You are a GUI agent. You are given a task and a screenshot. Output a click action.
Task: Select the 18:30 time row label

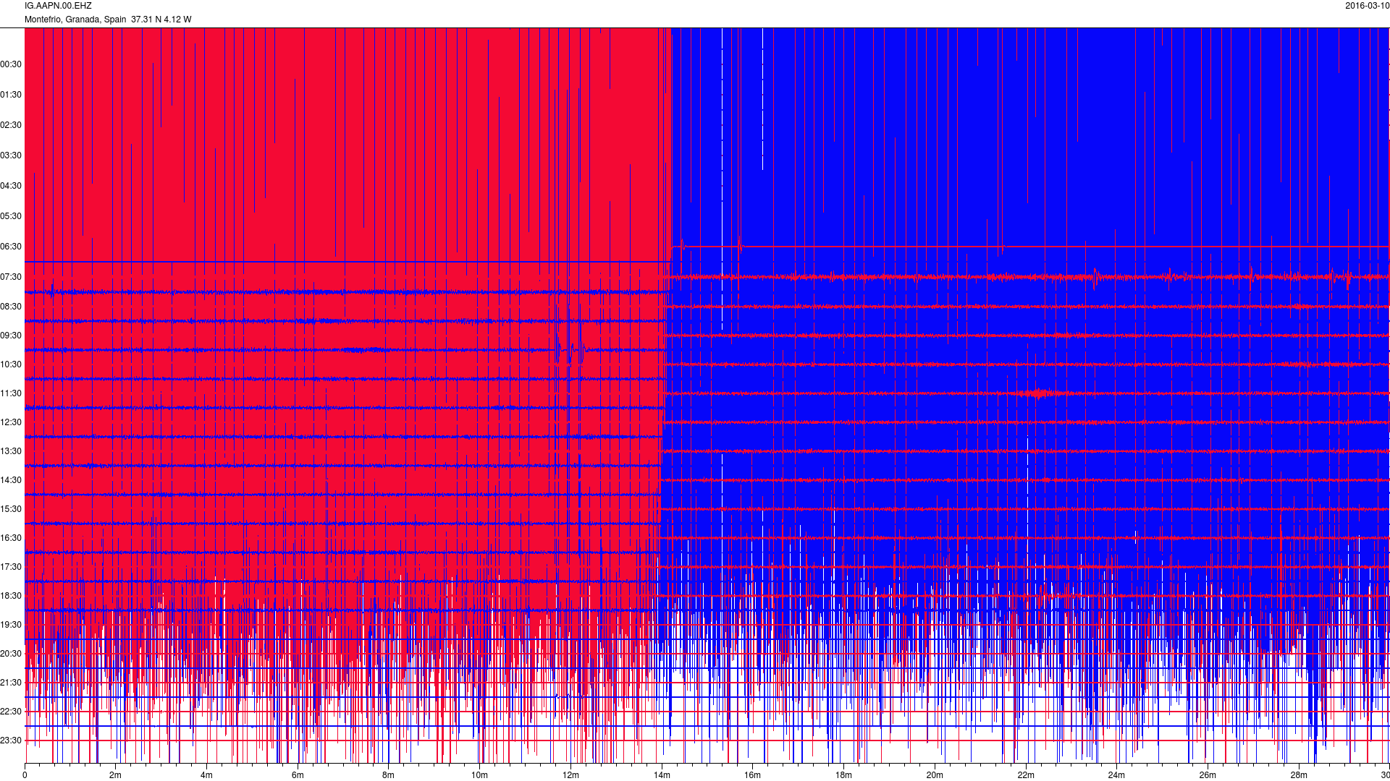tap(11, 596)
